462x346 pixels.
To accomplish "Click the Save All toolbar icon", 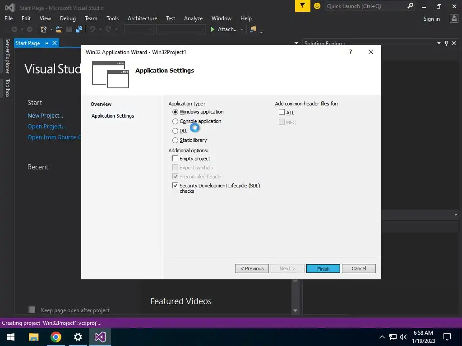I will 79,29.
